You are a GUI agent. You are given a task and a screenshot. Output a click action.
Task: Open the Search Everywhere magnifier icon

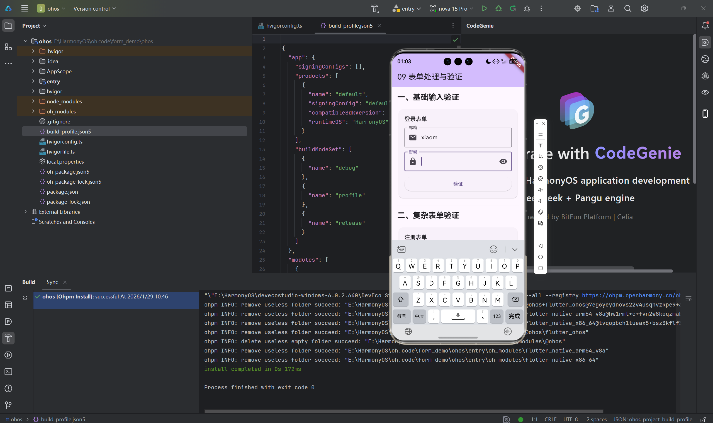(x=627, y=9)
